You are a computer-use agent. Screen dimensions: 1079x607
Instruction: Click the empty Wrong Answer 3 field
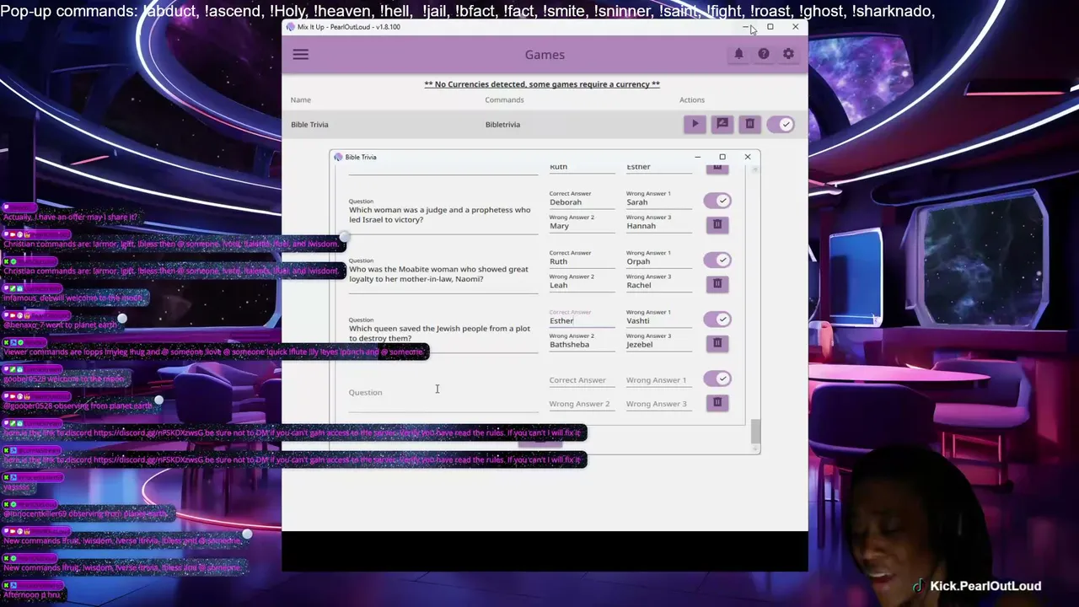point(658,404)
